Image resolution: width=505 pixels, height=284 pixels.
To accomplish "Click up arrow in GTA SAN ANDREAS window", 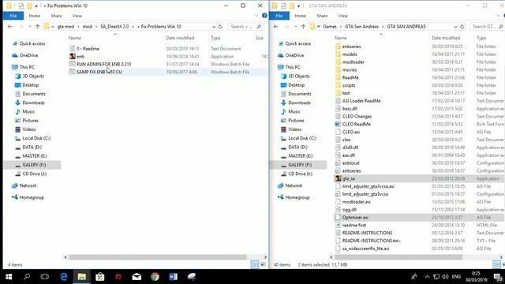I will (303, 26).
